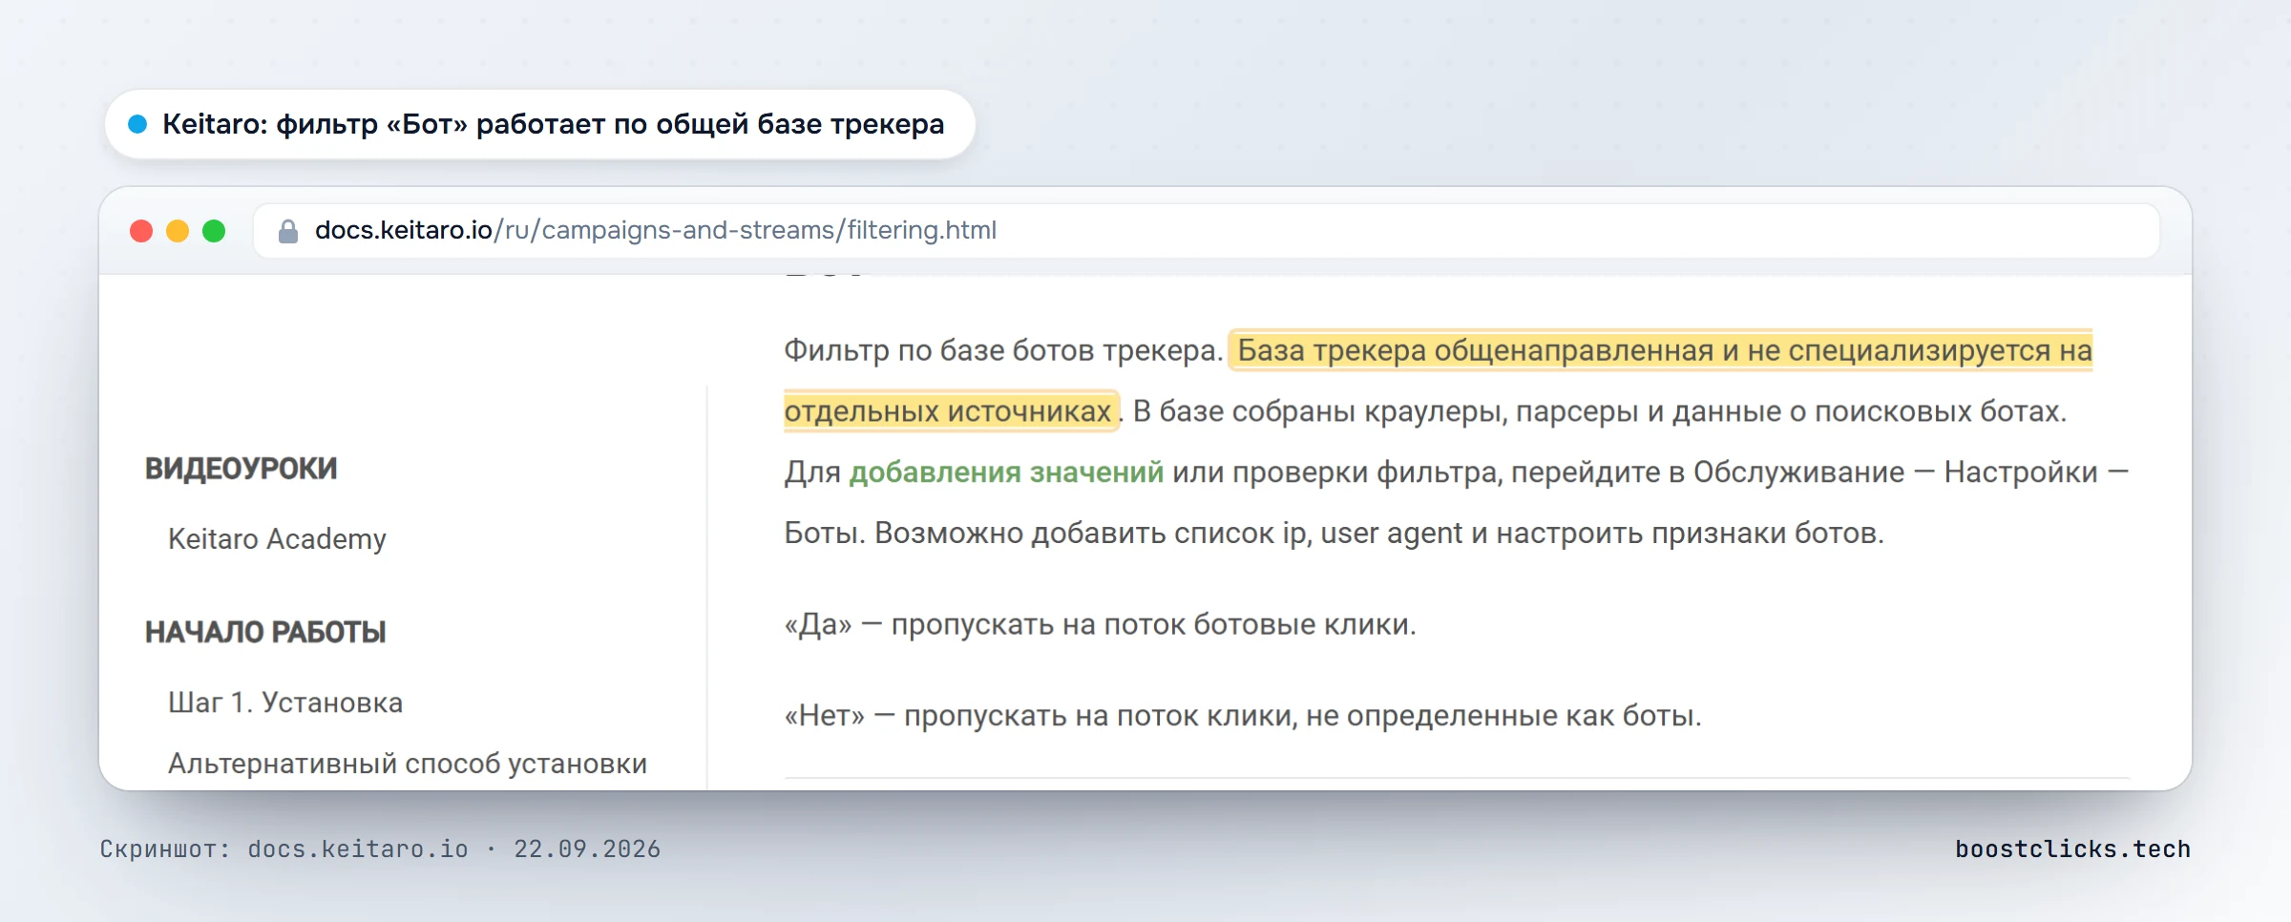Click the lock icon in address bar

[x=287, y=231]
